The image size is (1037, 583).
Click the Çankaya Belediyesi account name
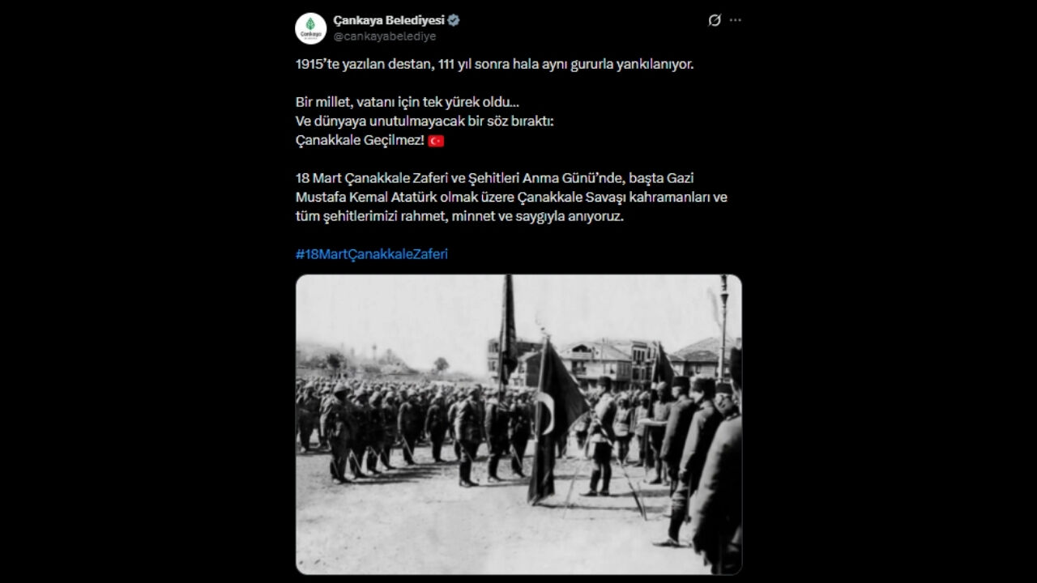tap(389, 21)
